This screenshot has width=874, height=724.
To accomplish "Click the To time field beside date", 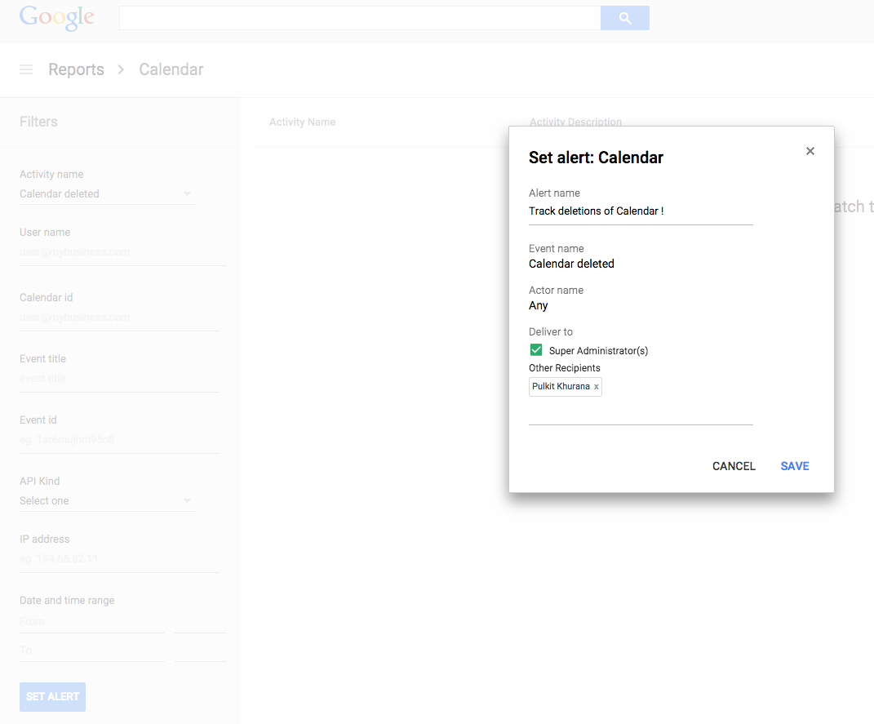I will tap(201, 651).
